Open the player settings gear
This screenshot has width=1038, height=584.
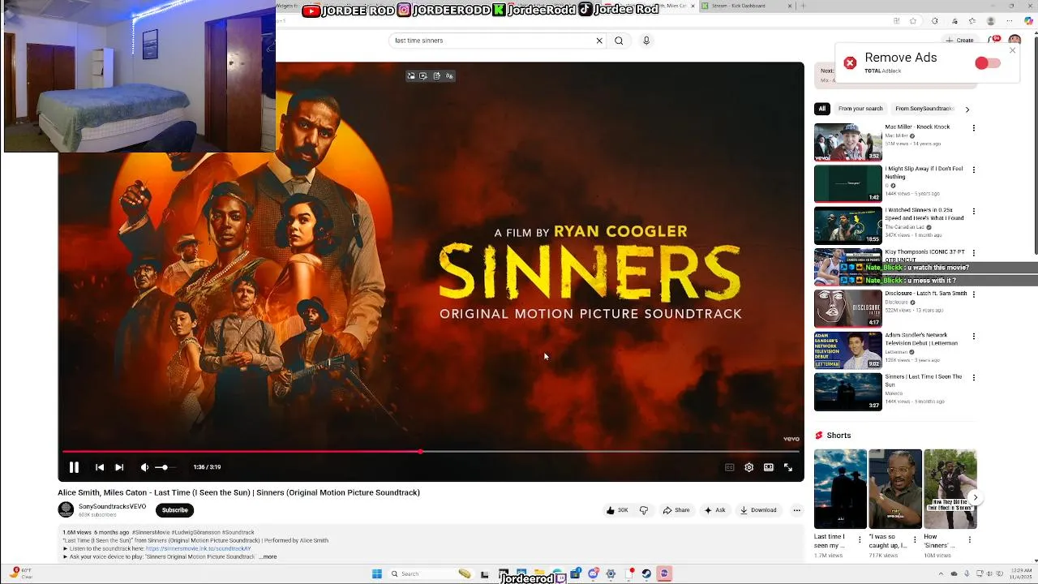click(x=748, y=467)
